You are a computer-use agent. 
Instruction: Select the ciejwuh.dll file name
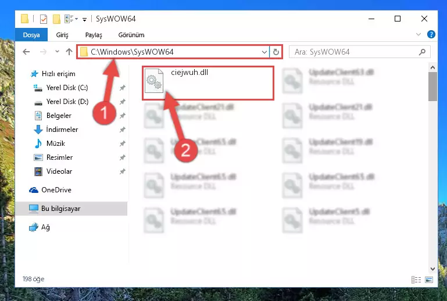189,73
